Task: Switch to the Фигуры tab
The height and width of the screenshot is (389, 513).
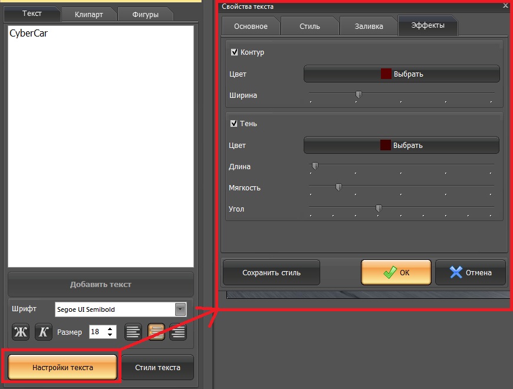Action: pyautogui.click(x=145, y=14)
